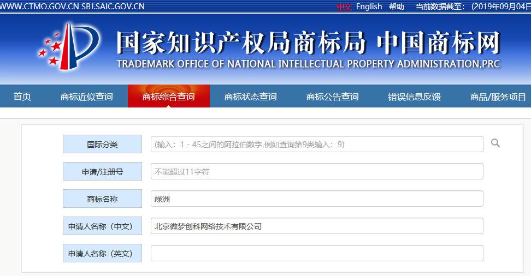The height and width of the screenshot is (276, 531).
Task: Click the 商标名称 field containing 绿洲
Action: pyautogui.click(x=317, y=199)
